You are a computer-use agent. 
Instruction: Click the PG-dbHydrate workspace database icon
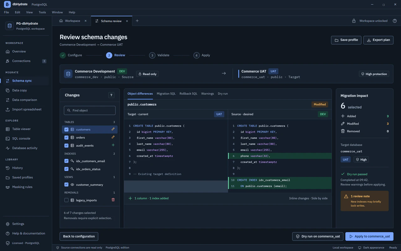[x=9, y=26]
